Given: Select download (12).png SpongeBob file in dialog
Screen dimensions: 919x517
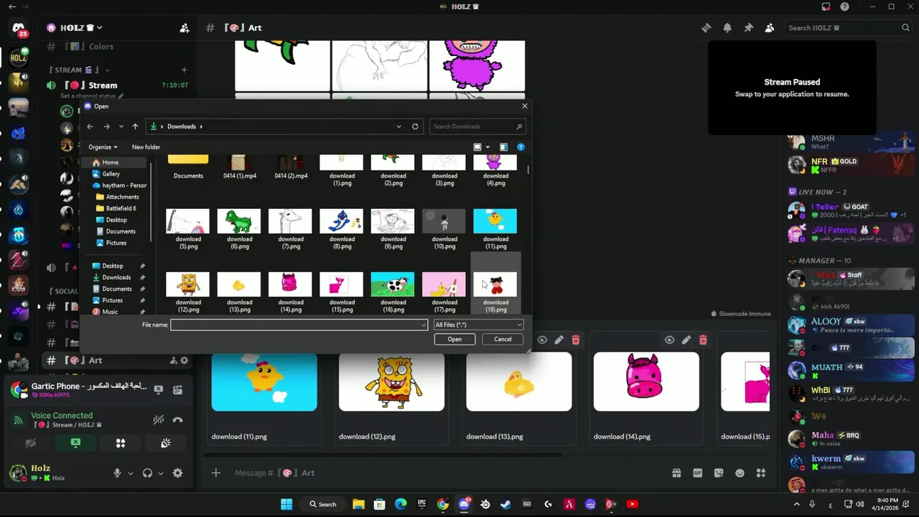Looking at the screenshot, I should pyautogui.click(x=188, y=284).
